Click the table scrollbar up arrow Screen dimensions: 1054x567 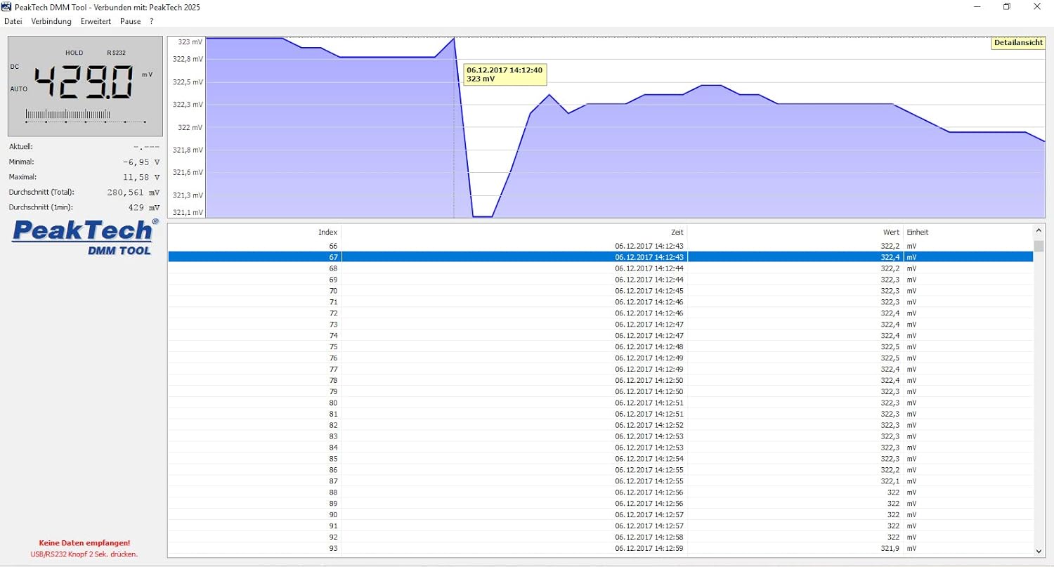[x=1039, y=230]
